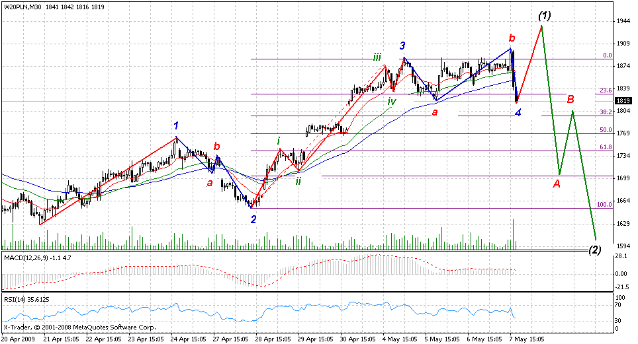
Task: Click the green i sub-wave label
Action: point(279,141)
